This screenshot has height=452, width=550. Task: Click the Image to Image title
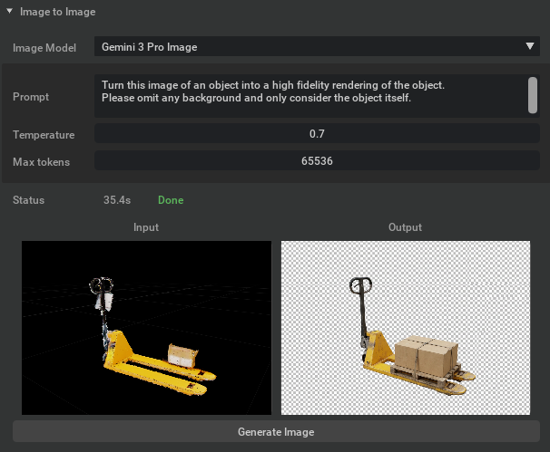click(57, 12)
